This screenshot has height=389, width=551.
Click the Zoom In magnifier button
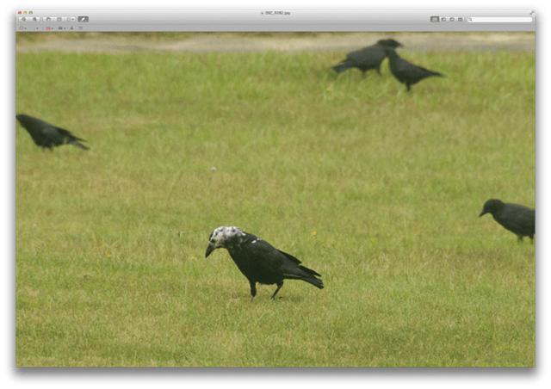pos(34,19)
